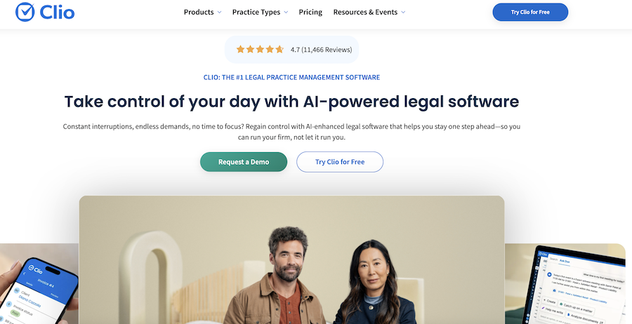Click the Clio wordmark in the header
This screenshot has height=324, width=632.
[58, 12]
